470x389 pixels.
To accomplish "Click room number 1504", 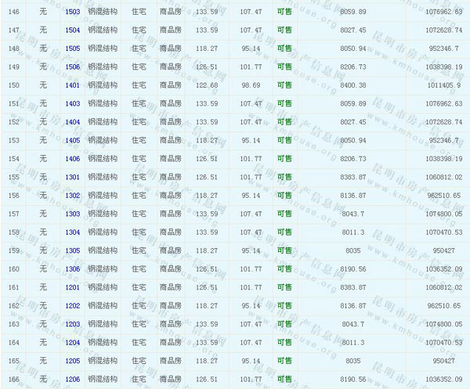I will [x=72, y=30].
